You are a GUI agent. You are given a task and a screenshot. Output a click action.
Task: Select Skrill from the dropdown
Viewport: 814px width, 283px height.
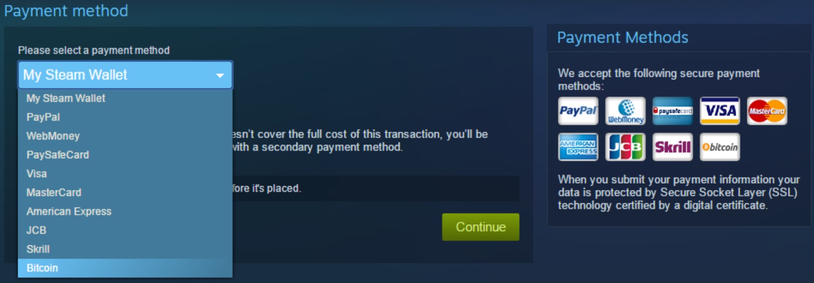(125, 249)
